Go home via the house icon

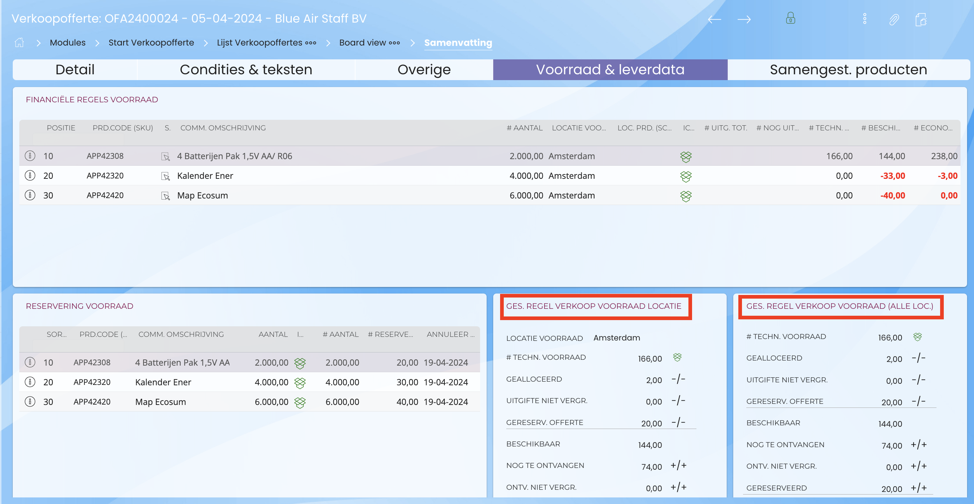[x=19, y=42]
